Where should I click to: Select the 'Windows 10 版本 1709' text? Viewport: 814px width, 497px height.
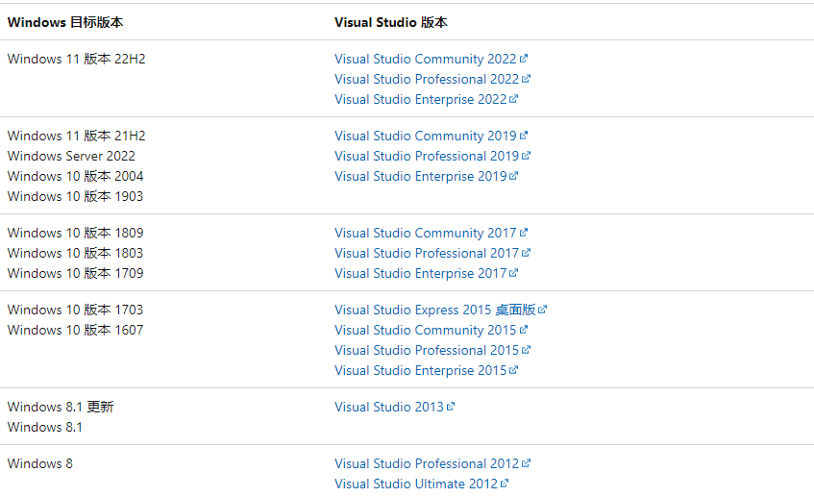(x=75, y=273)
